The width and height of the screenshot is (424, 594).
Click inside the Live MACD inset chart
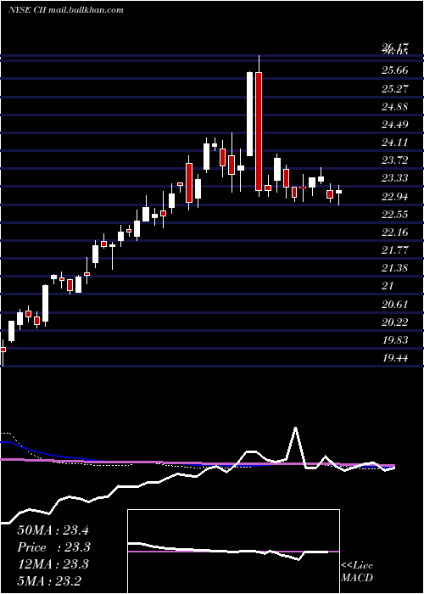pyautogui.click(x=233, y=552)
